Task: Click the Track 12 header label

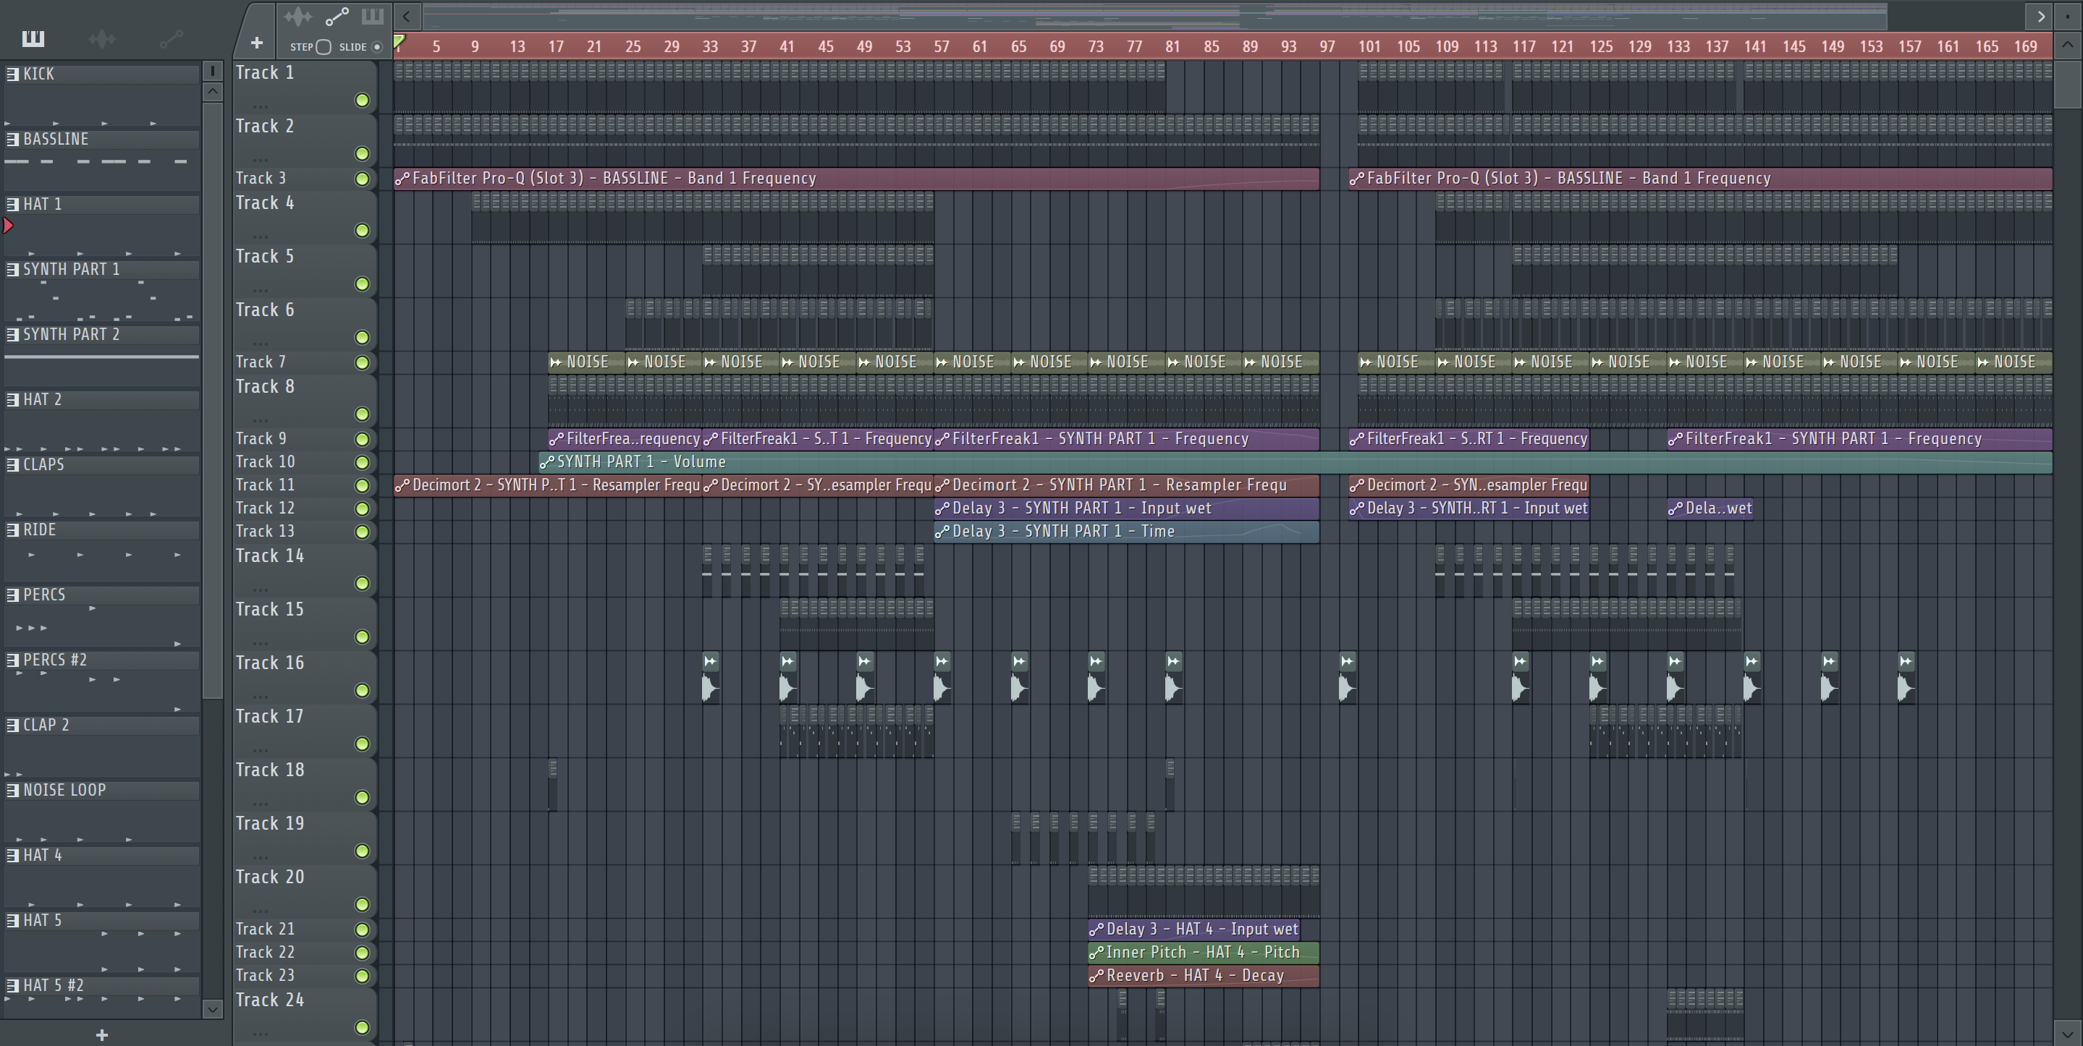Action: point(265,508)
